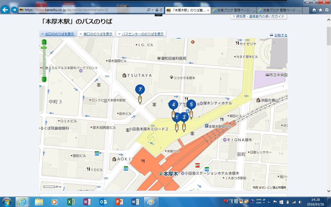Toggle the CAPS lock indicator in IME bar
The height and width of the screenshot is (207, 331).
coord(259,200)
